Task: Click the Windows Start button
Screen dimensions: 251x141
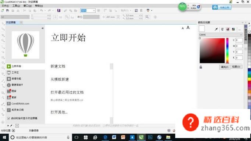Action: click(4, 137)
